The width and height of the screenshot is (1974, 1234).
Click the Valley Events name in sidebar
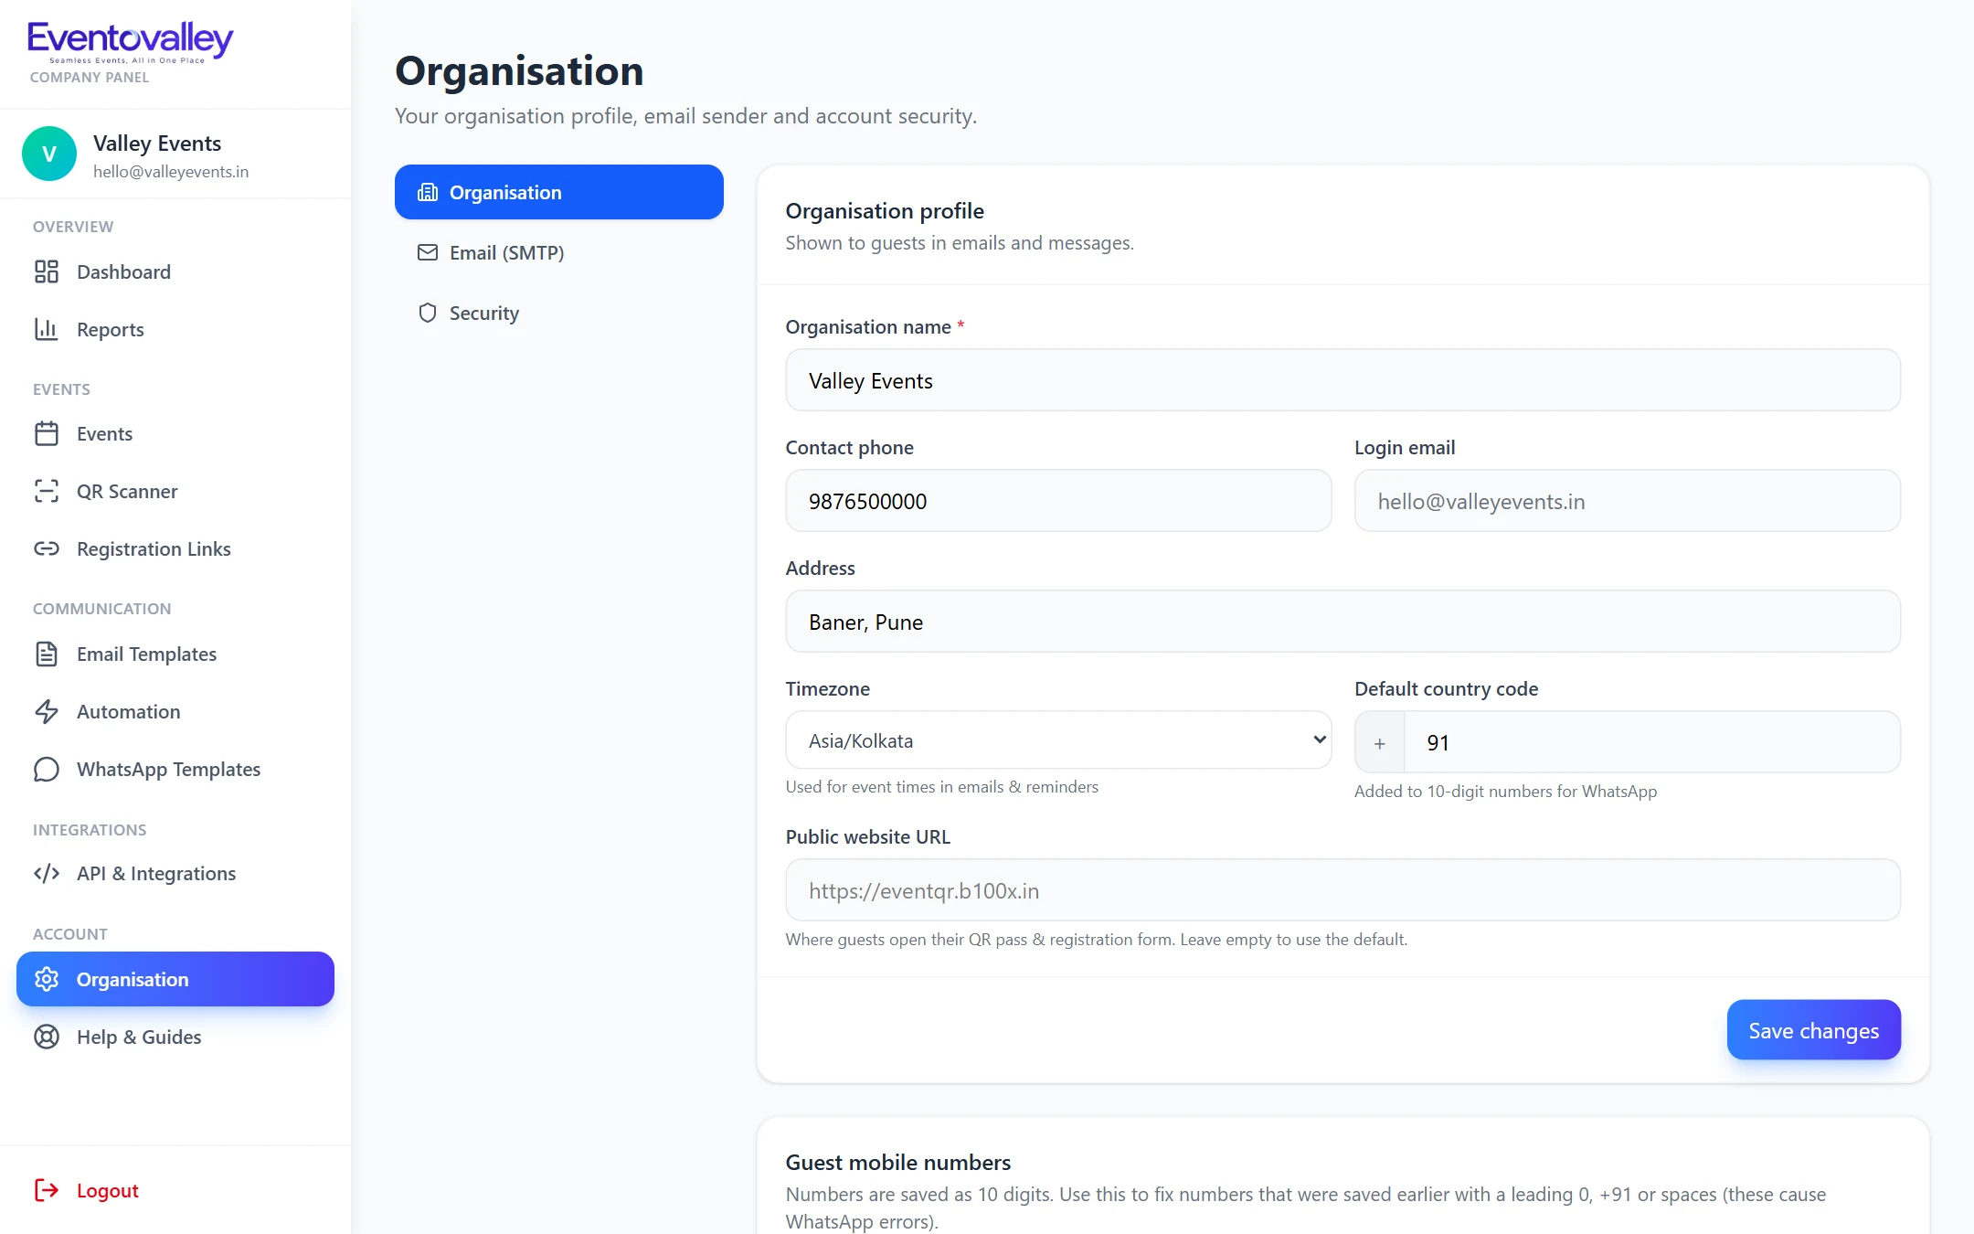pos(157,144)
